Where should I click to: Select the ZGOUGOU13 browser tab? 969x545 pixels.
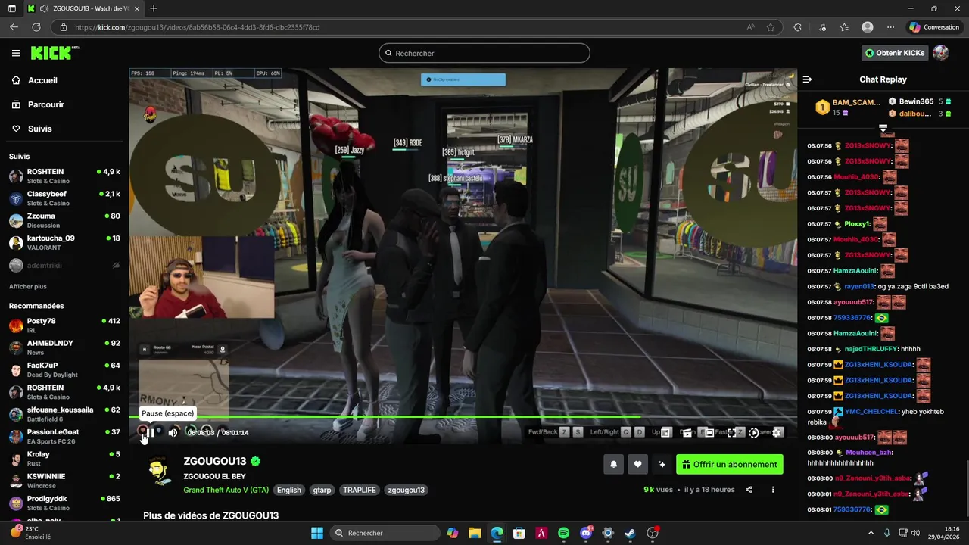pos(83,8)
